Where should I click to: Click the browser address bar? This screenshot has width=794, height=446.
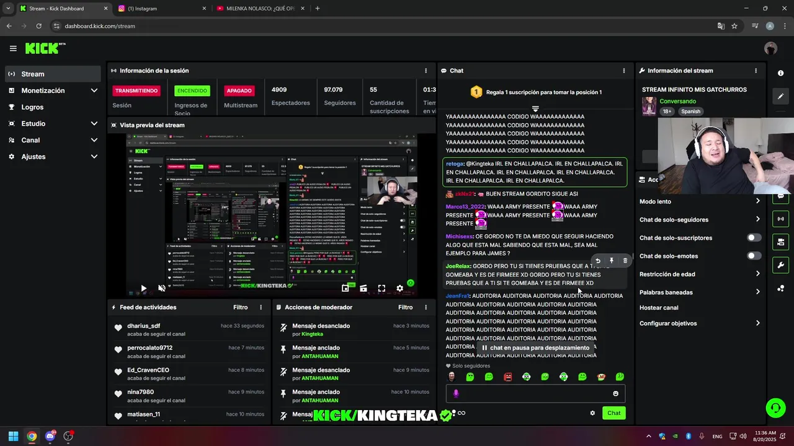tap(381, 26)
